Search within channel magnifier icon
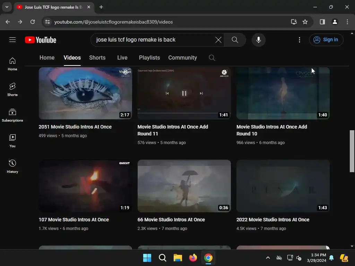 212,58
